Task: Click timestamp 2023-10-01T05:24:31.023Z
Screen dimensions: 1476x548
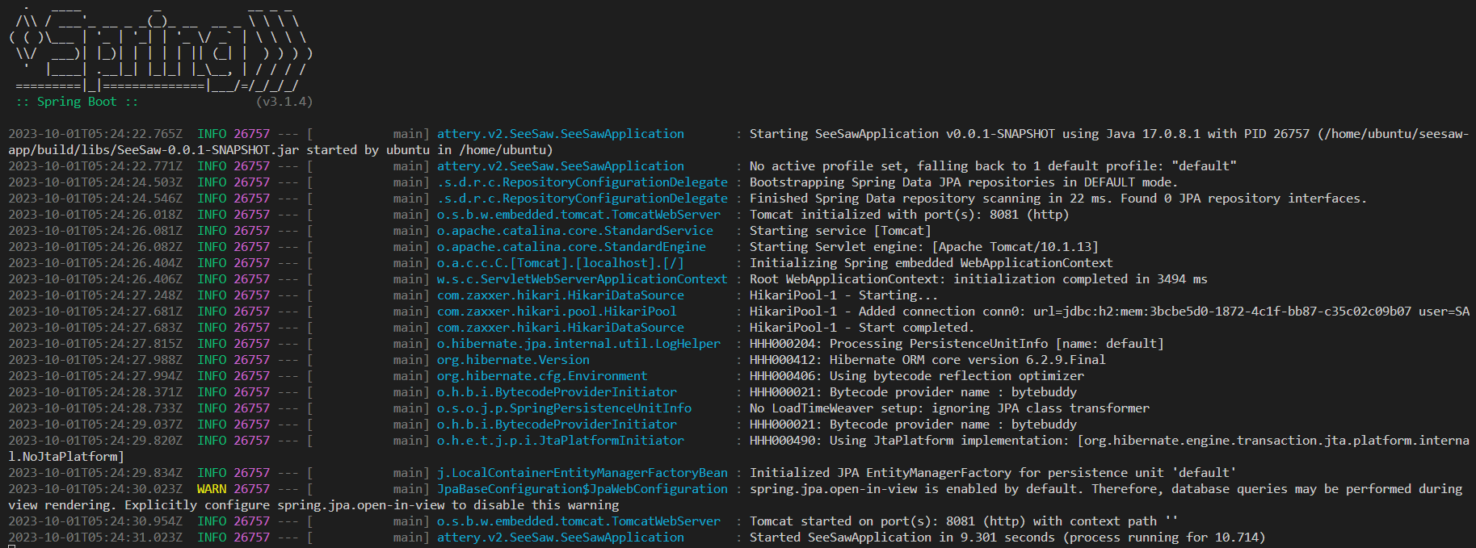Action: [x=95, y=538]
